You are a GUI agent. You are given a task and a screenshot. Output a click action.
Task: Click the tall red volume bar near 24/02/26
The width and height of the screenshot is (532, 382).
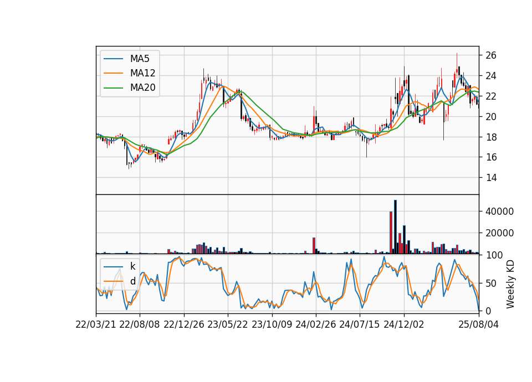(x=314, y=246)
